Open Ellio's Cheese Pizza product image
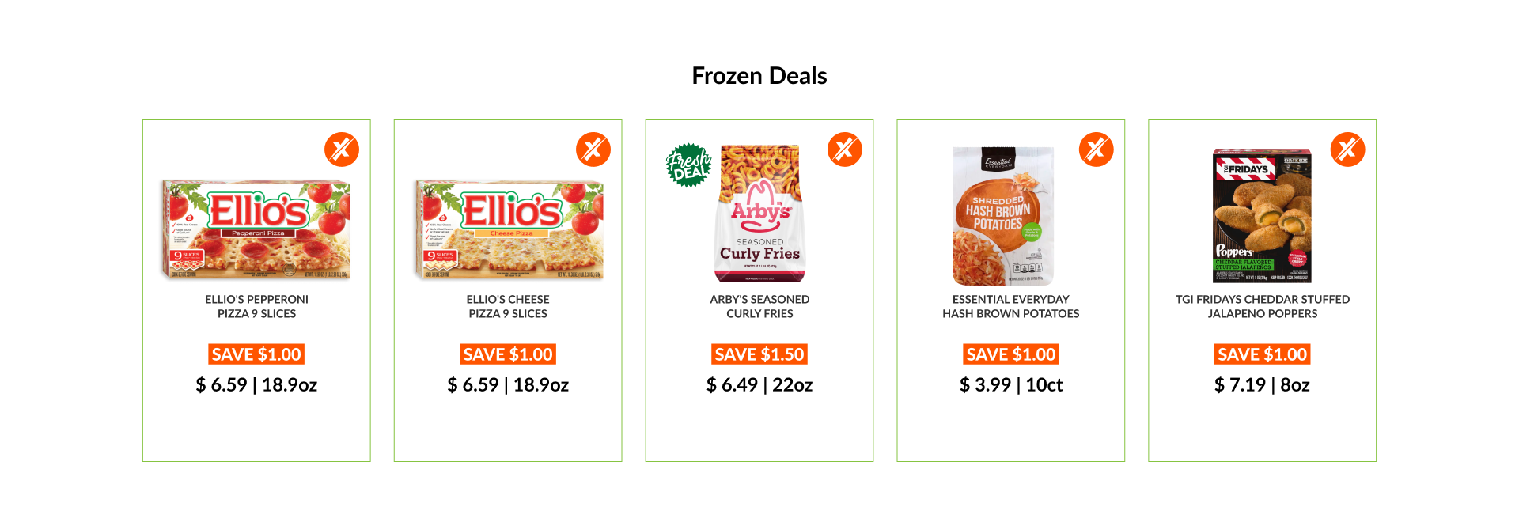The image size is (1519, 530). coord(508,230)
